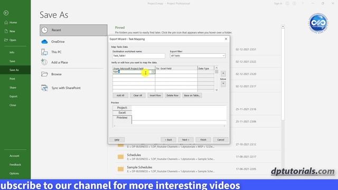338x190 pixels.
Task: Click the Insert Row button
Action: pyautogui.click(x=155, y=96)
